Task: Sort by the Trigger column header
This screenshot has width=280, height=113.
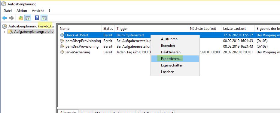Action: point(151,29)
